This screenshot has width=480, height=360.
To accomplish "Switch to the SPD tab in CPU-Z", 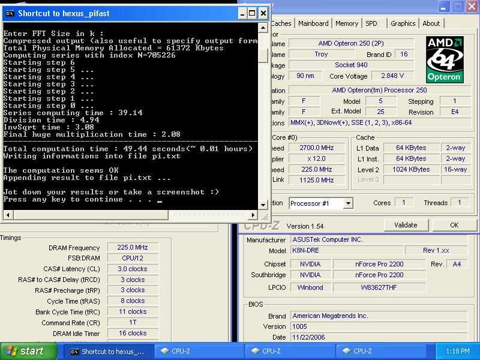I will (x=371, y=23).
